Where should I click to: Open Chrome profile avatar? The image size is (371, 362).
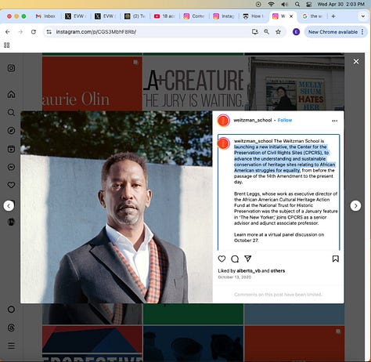pos(296,32)
